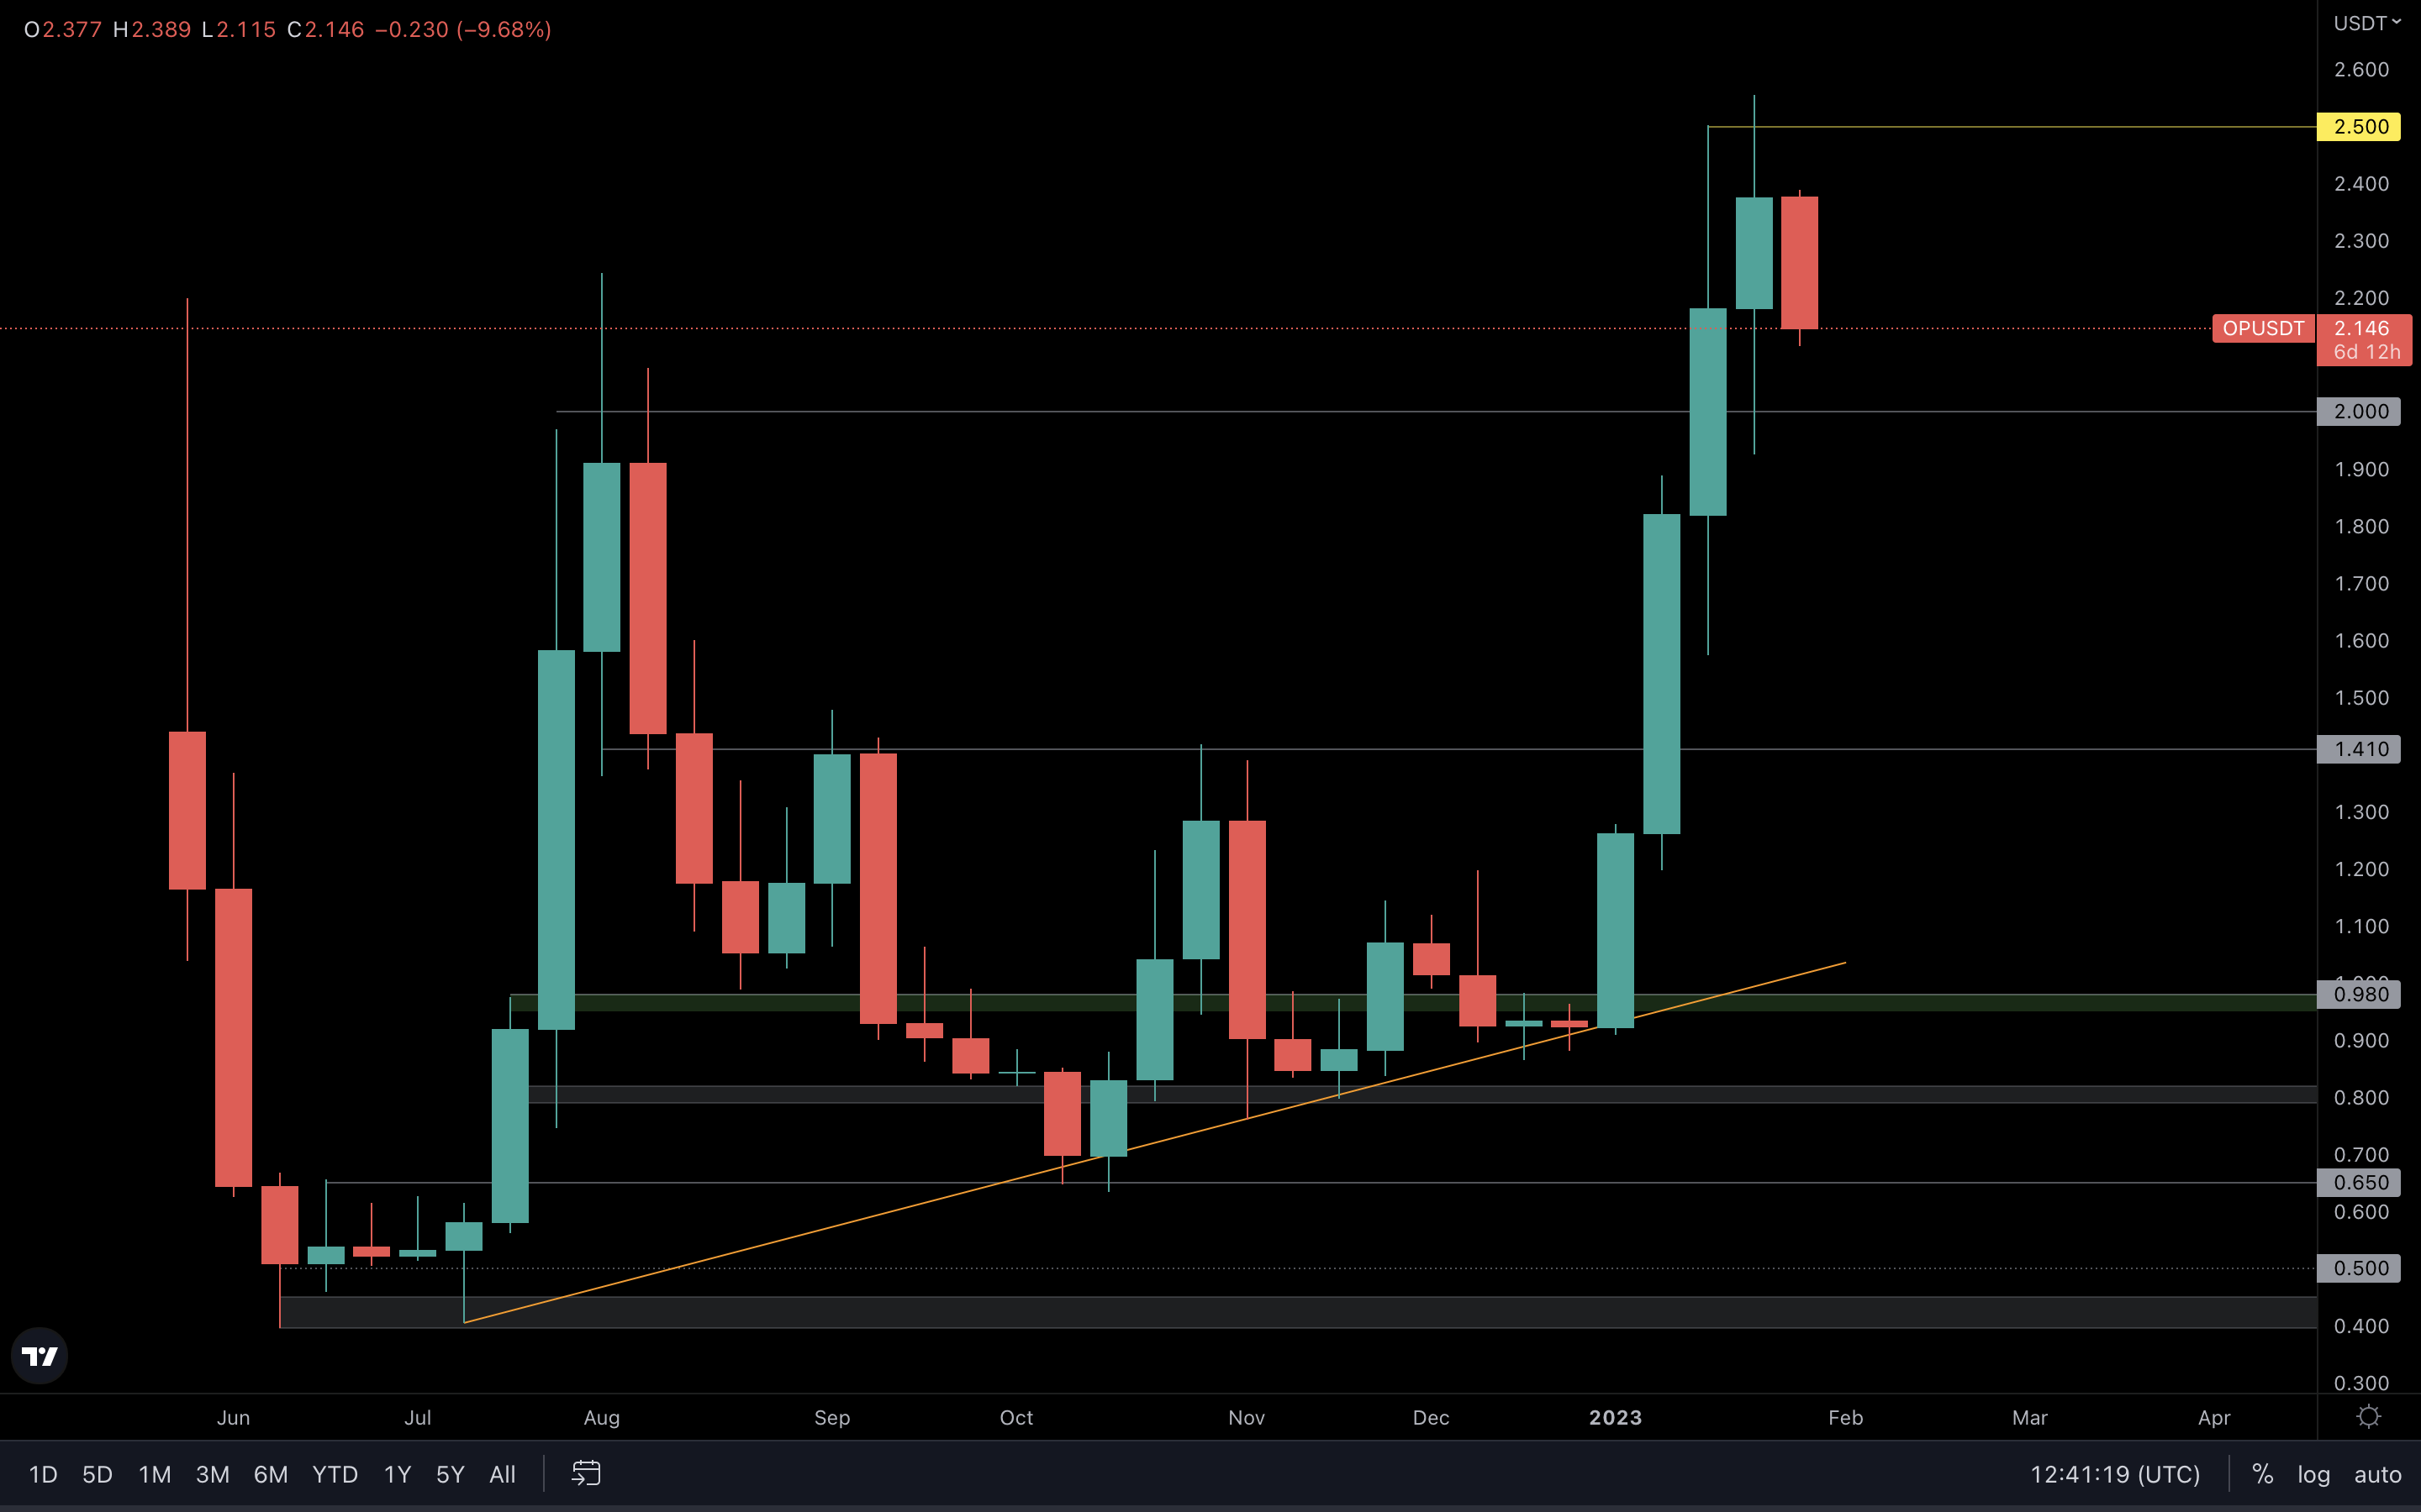The image size is (2421, 1512).
Task: Open chart settings gear icon
Action: pos(2368,1417)
